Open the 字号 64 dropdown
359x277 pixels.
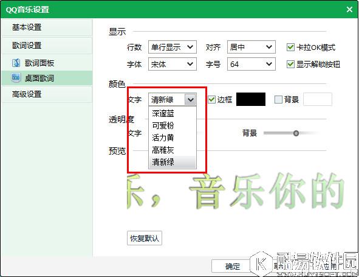click(251, 64)
